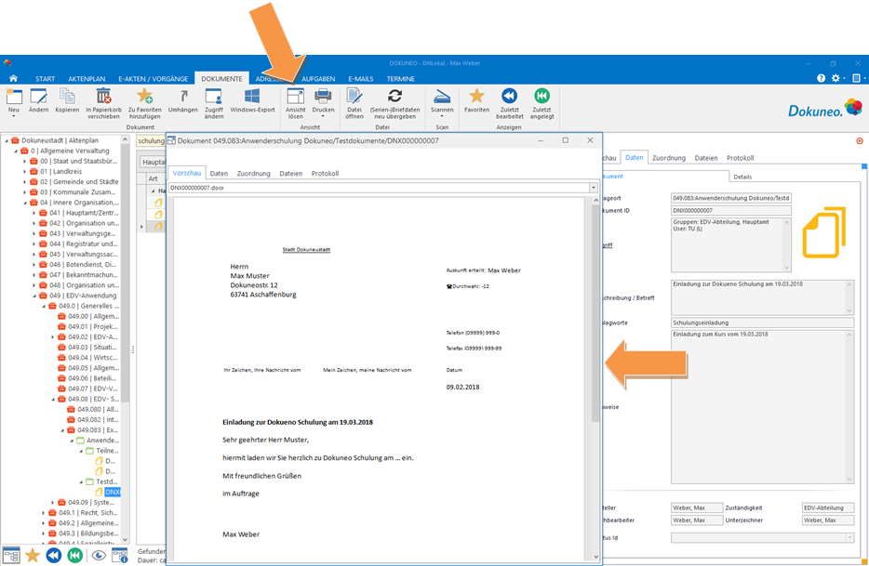
Task: Switch to the AKTENPLAN ribbon tab
Action: pos(87,79)
